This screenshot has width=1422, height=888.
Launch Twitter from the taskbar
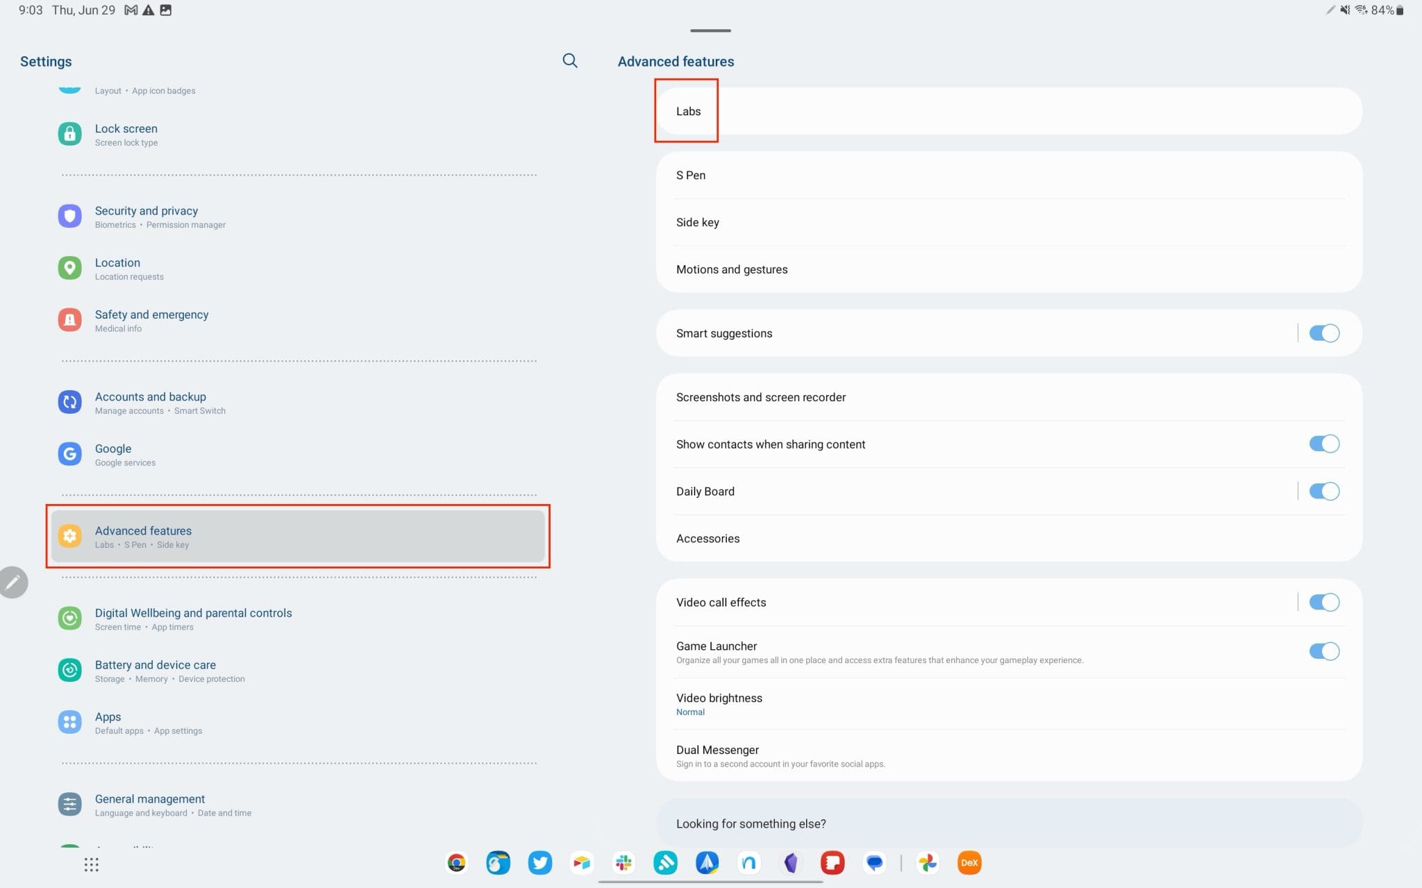pos(539,863)
